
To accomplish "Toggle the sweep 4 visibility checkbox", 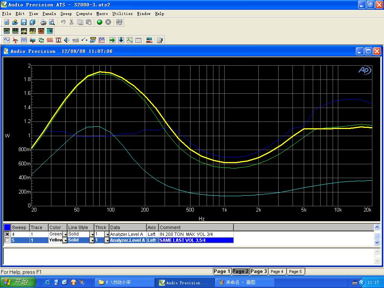I will tap(7, 234).
